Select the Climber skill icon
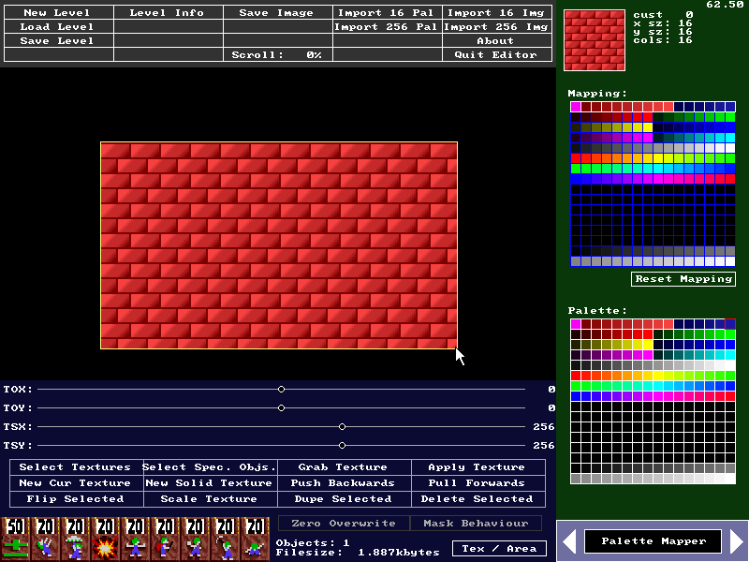 click(45, 539)
